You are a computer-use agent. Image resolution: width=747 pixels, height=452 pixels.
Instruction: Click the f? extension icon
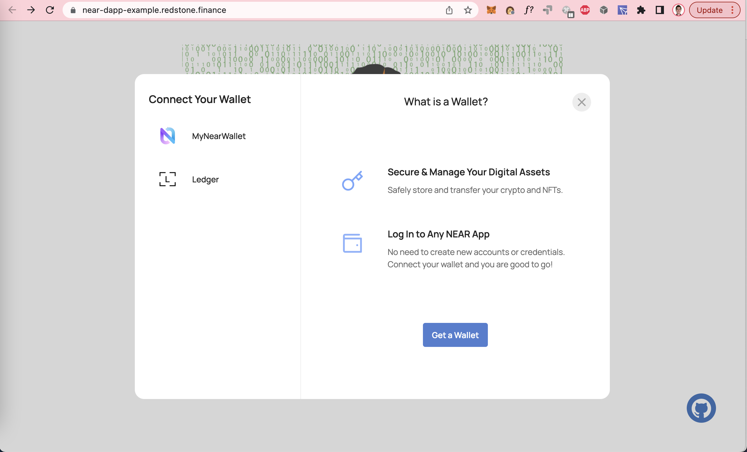(x=529, y=10)
